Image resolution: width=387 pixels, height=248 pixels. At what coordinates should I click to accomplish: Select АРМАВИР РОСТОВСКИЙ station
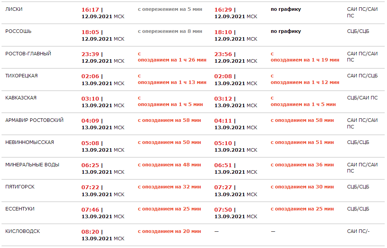[34, 120]
